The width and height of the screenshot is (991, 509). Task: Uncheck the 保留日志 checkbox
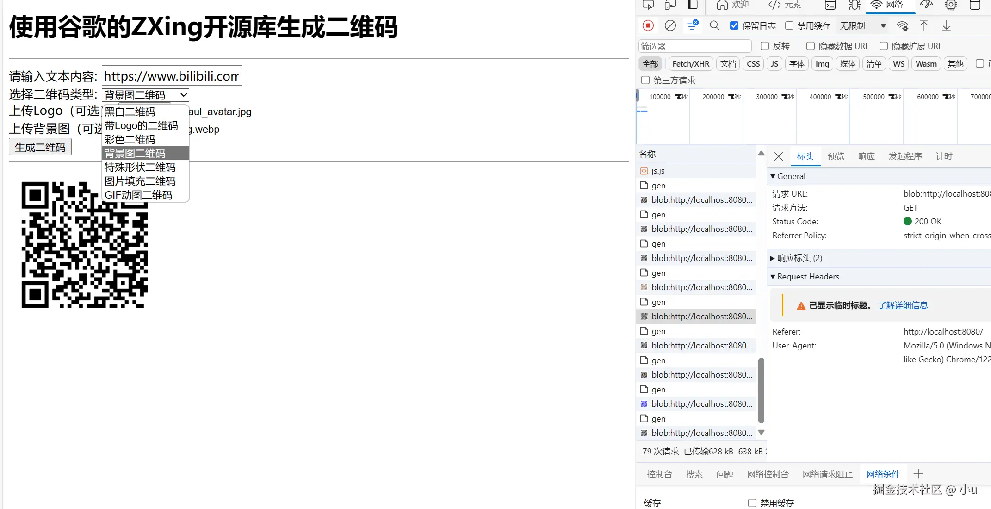coord(734,25)
